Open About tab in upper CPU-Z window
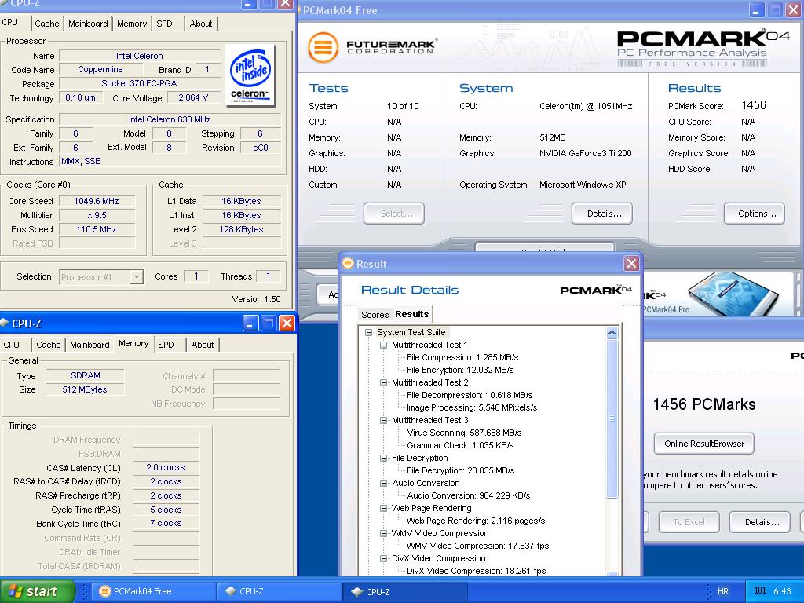This screenshot has width=804, height=603. point(201,24)
